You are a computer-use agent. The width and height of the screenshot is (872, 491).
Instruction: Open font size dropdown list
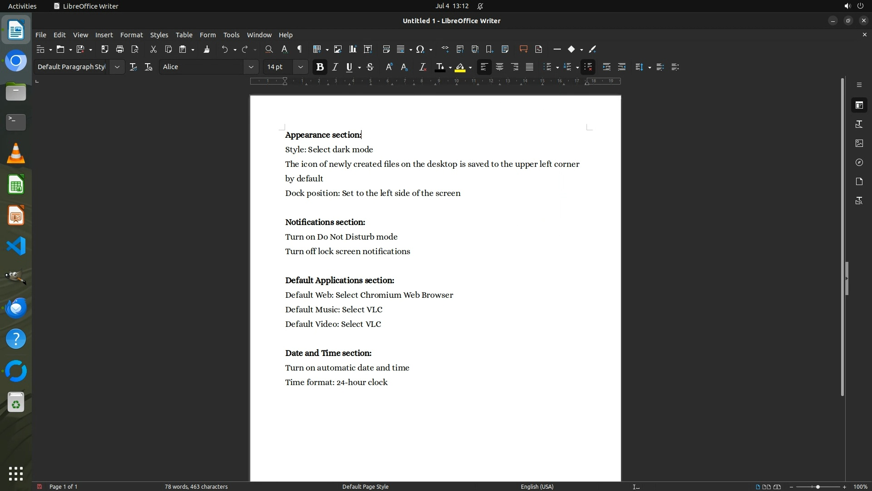pos(300,67)
